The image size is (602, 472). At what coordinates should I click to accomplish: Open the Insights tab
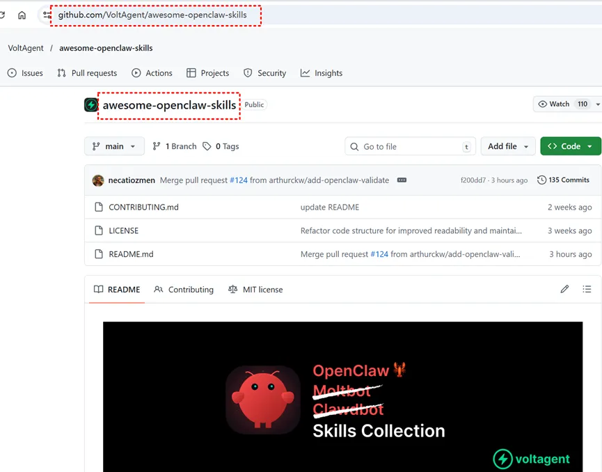click(322, 73)
